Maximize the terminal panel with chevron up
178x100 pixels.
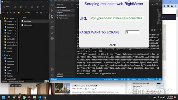[158, 30]
